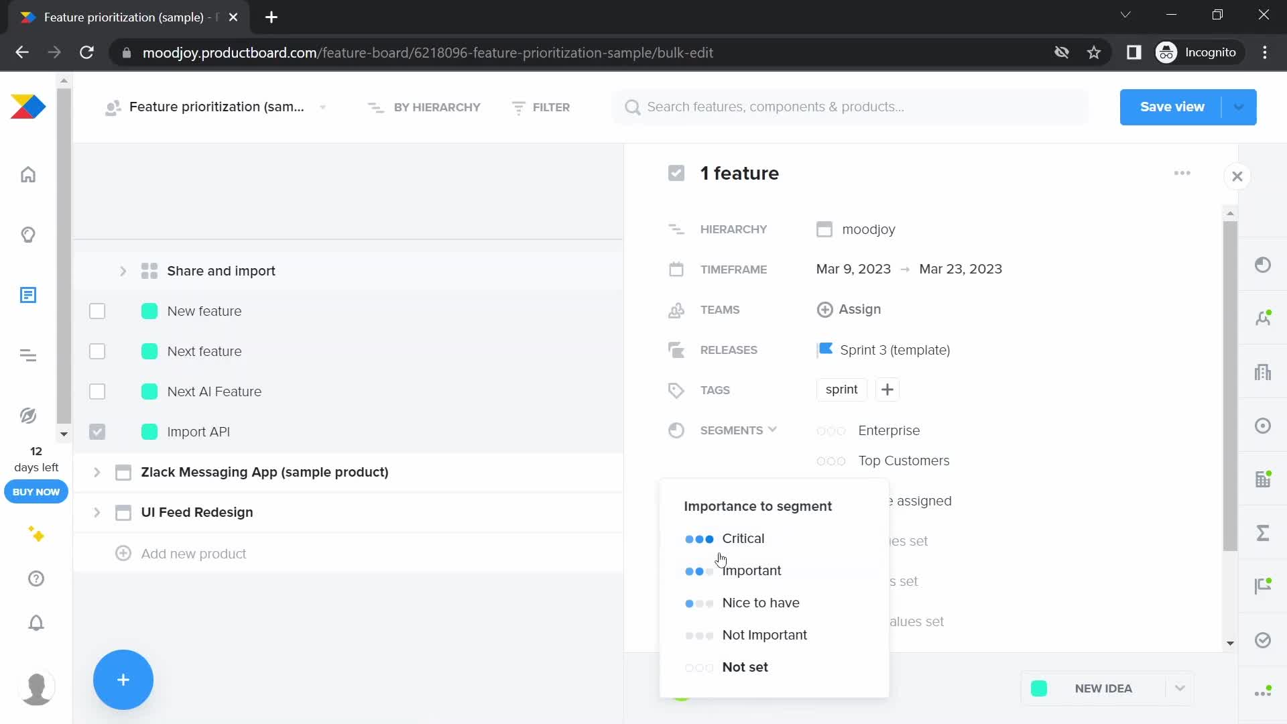Select Not set importance
The image size is (1287, 724).
coord(774,667)
